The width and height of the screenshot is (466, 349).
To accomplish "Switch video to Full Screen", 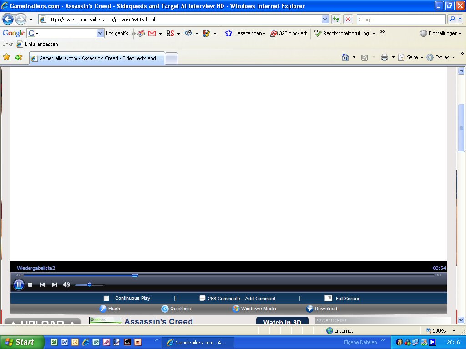I will click(348, 299).
